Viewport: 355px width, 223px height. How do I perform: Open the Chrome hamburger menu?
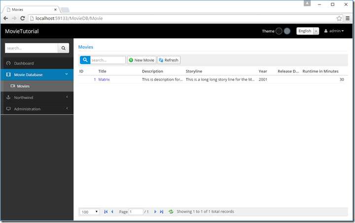[348, 18]
